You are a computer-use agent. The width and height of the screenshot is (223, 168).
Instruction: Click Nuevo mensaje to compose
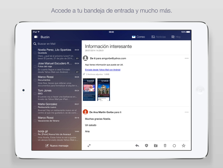pos(57,146)
